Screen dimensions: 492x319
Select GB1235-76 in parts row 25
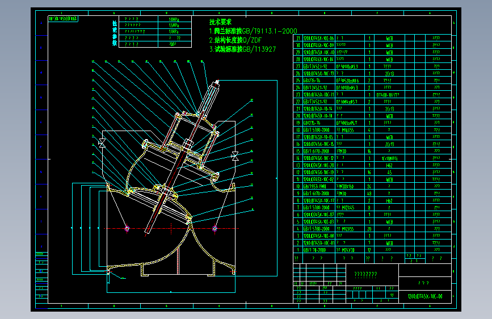tap(312, 81)
